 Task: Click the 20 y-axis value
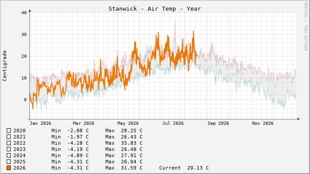(24, 56)
